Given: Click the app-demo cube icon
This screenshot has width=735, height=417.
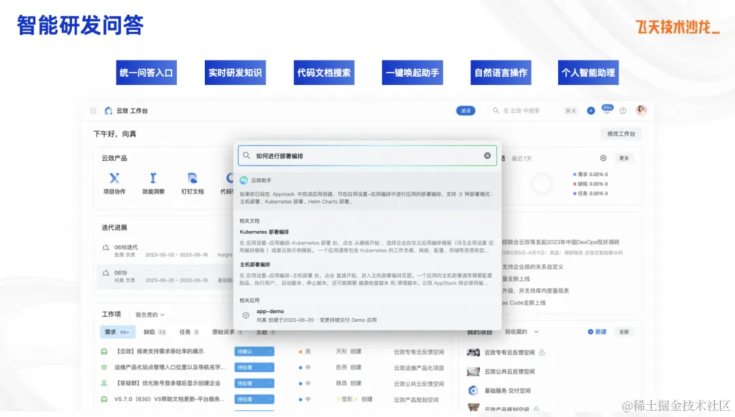Looking at the screenshot, I should pyautogui.click(x=246, y=315).
